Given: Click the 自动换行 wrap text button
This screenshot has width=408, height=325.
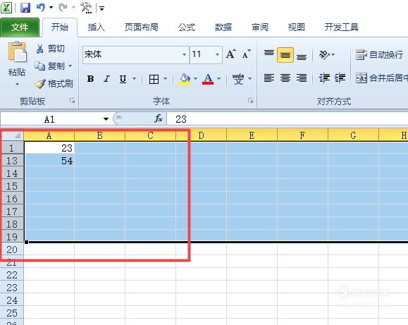Looking at the screenshot, I should click(379, 55).
